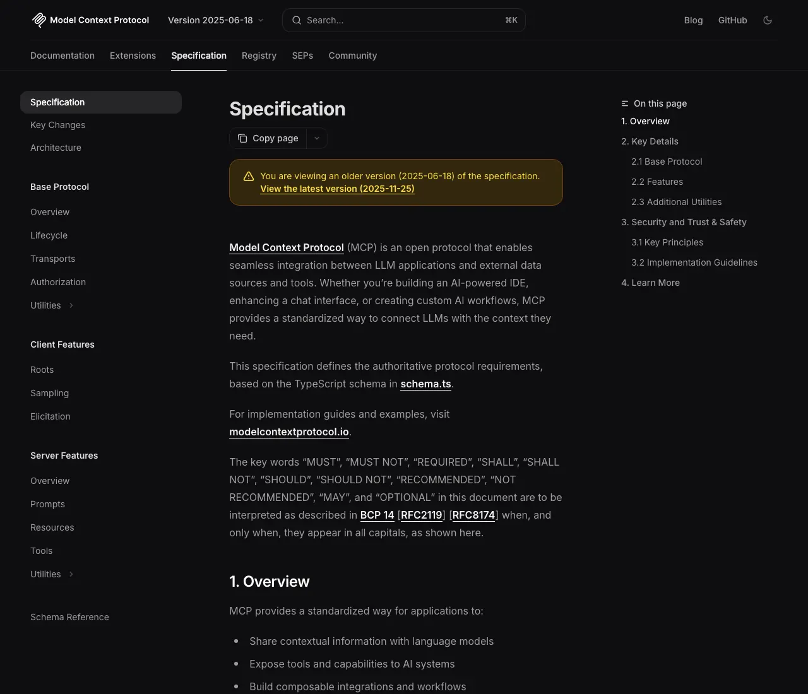Click the Specification page title heading
This screenshot has height=694, width=808.
coord(287,109)
